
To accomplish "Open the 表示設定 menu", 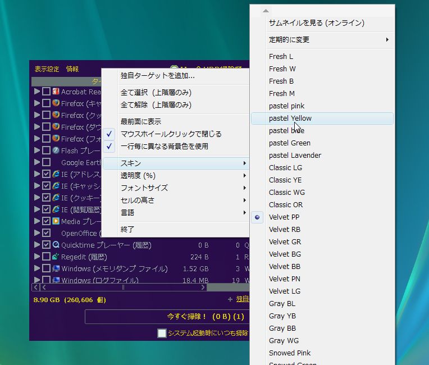I will [47, 69].
